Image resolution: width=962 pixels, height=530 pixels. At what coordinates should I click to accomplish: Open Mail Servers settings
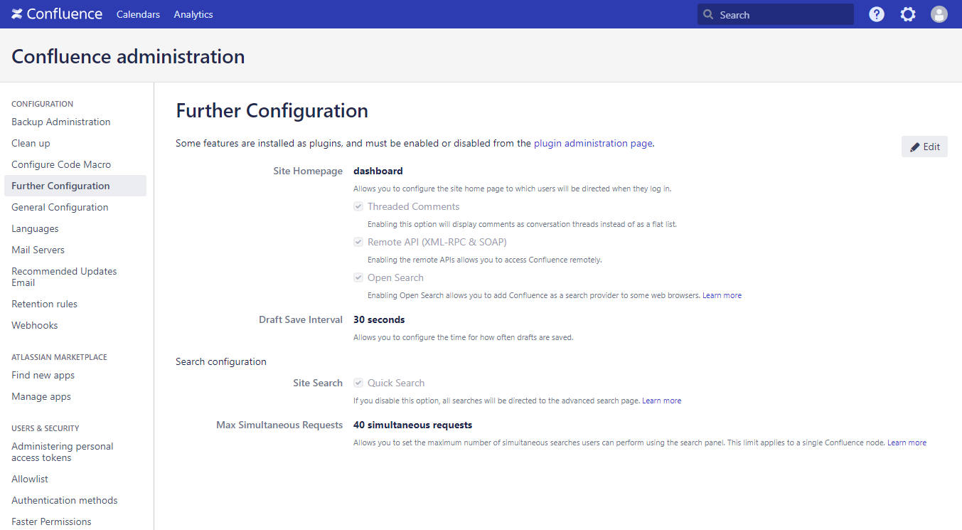(x=38, y=250)
